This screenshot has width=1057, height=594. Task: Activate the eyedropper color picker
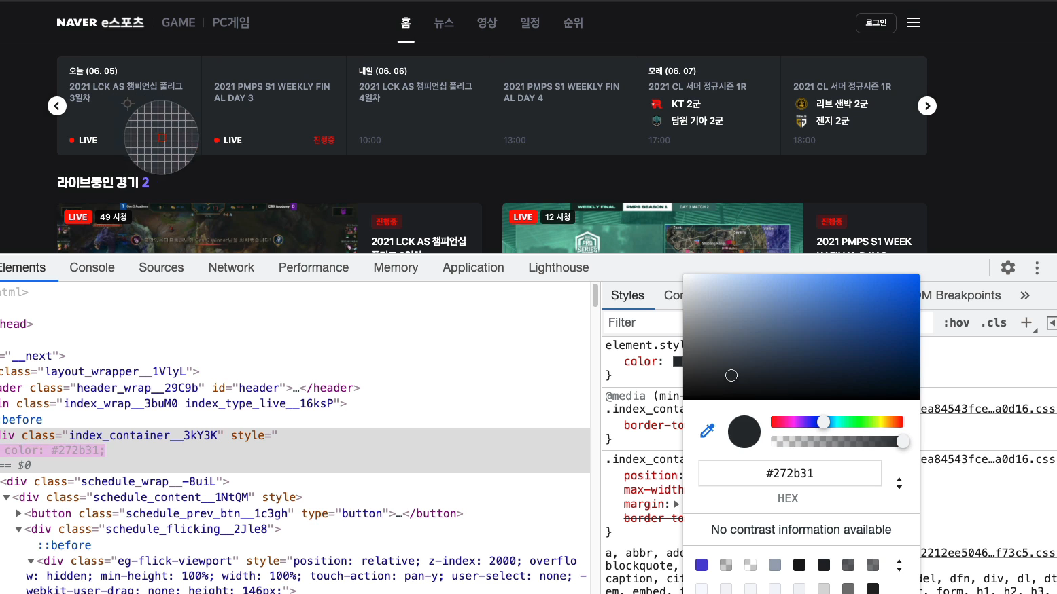(x=708, y=430)
